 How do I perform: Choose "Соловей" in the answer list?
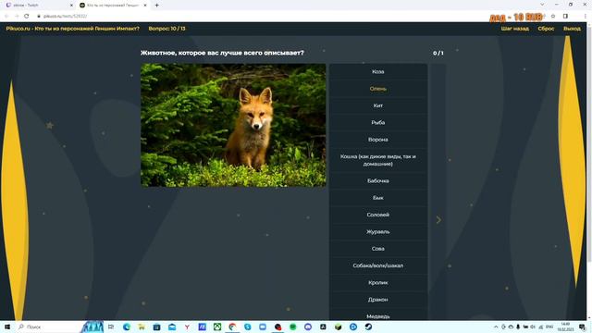coord(378,215)
